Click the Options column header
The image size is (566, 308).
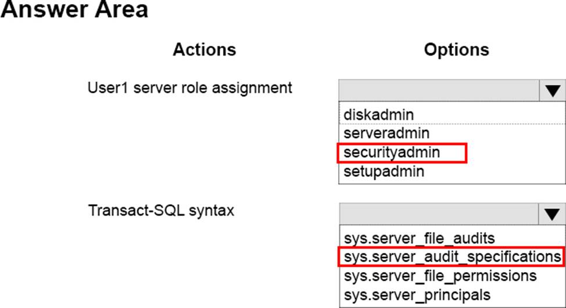coord(456,50)
